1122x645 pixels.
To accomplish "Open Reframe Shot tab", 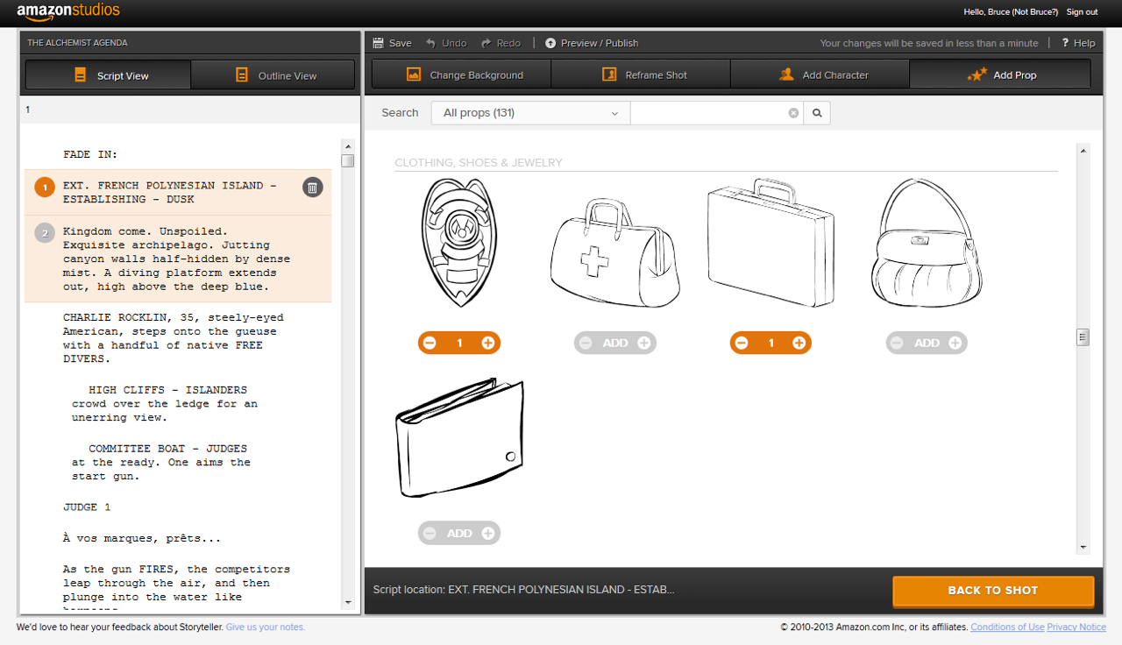I will point(641,74).
